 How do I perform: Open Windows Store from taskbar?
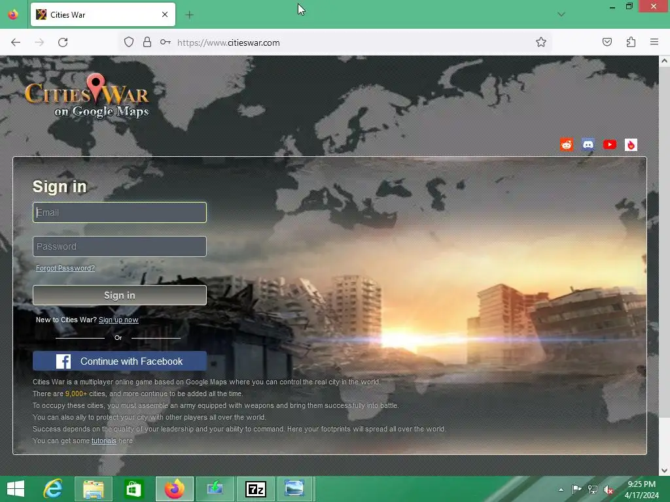[133, 489]
